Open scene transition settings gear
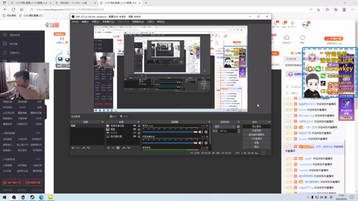Viewport: 358px width, 201px height. [x=238, y=126]
